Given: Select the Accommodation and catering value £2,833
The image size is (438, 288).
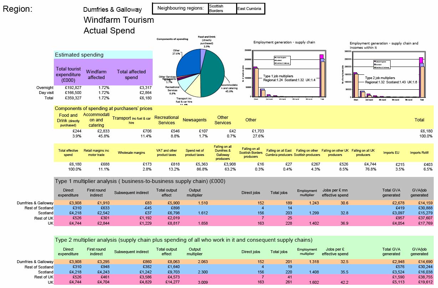Looking at the screenshot, I should (x=103, y=131).
